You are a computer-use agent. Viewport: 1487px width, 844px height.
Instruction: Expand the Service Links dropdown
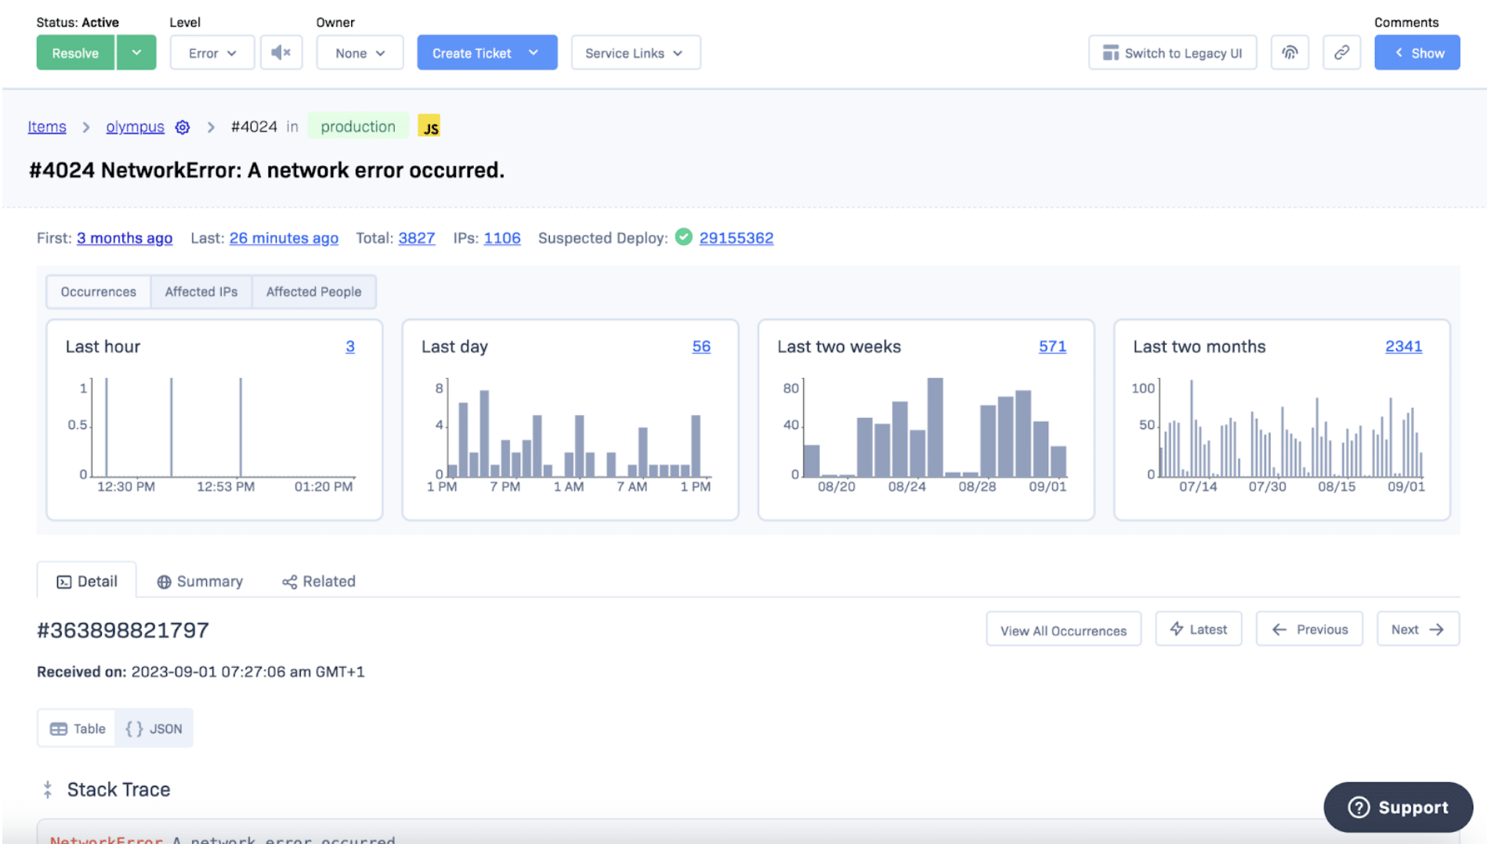635,52
